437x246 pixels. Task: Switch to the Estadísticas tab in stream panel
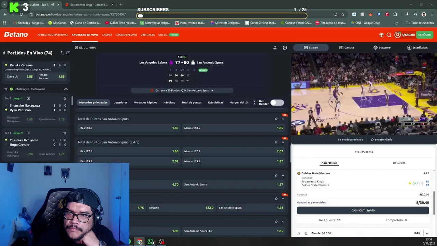(418, 47)
